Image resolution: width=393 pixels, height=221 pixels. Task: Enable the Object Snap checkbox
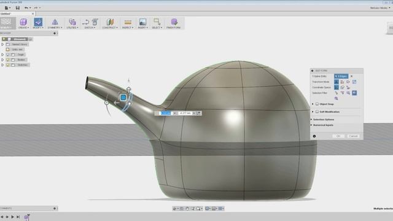click(x=317, y=104)
